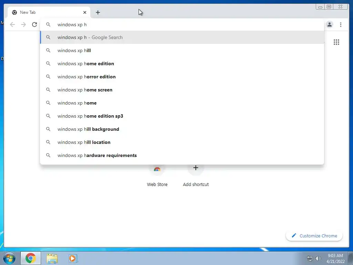This screenshot has height=265, width=353.
Task: Go back with the back arrow
Action: [12, 24]
